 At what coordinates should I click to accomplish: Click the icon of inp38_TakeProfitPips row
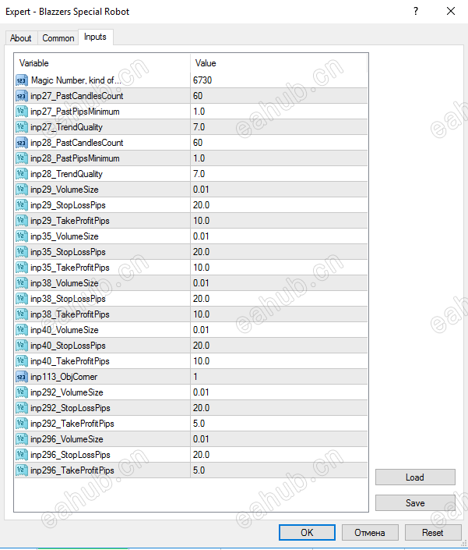(x=21, y=314)
